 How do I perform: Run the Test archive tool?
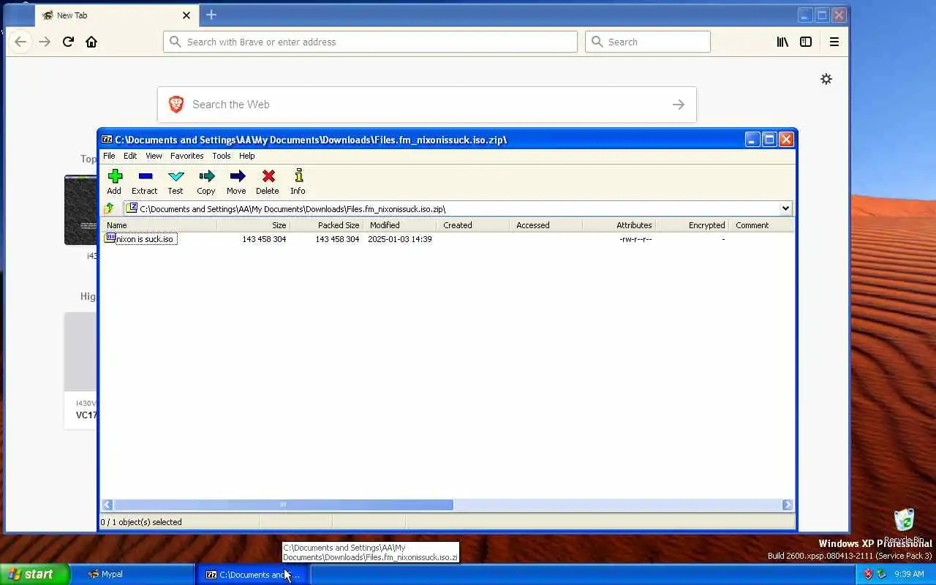175,181
